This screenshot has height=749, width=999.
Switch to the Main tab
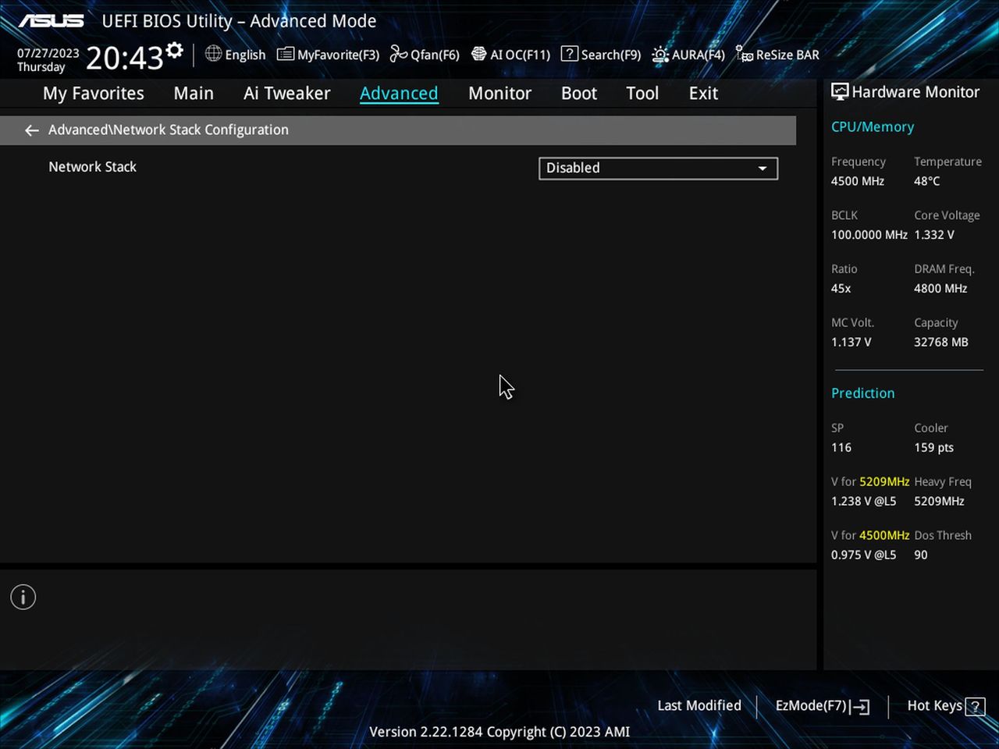tap(194, 94)
